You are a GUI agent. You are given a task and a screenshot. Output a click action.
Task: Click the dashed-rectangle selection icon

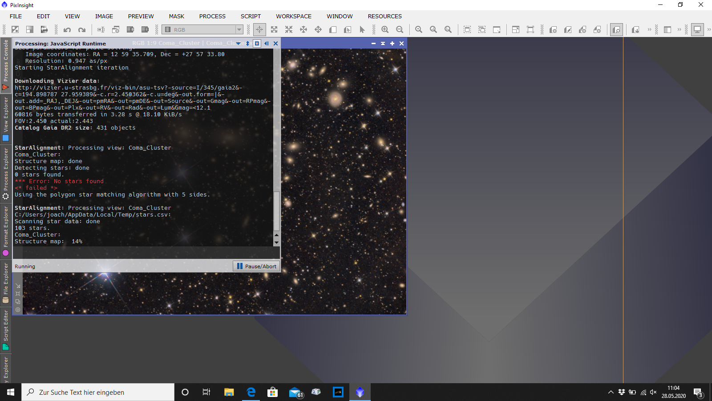coord(467,29)
